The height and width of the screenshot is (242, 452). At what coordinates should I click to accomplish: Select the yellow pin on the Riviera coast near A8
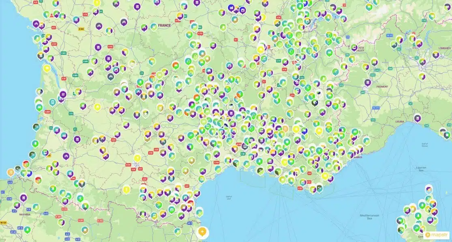pos(325,176)
